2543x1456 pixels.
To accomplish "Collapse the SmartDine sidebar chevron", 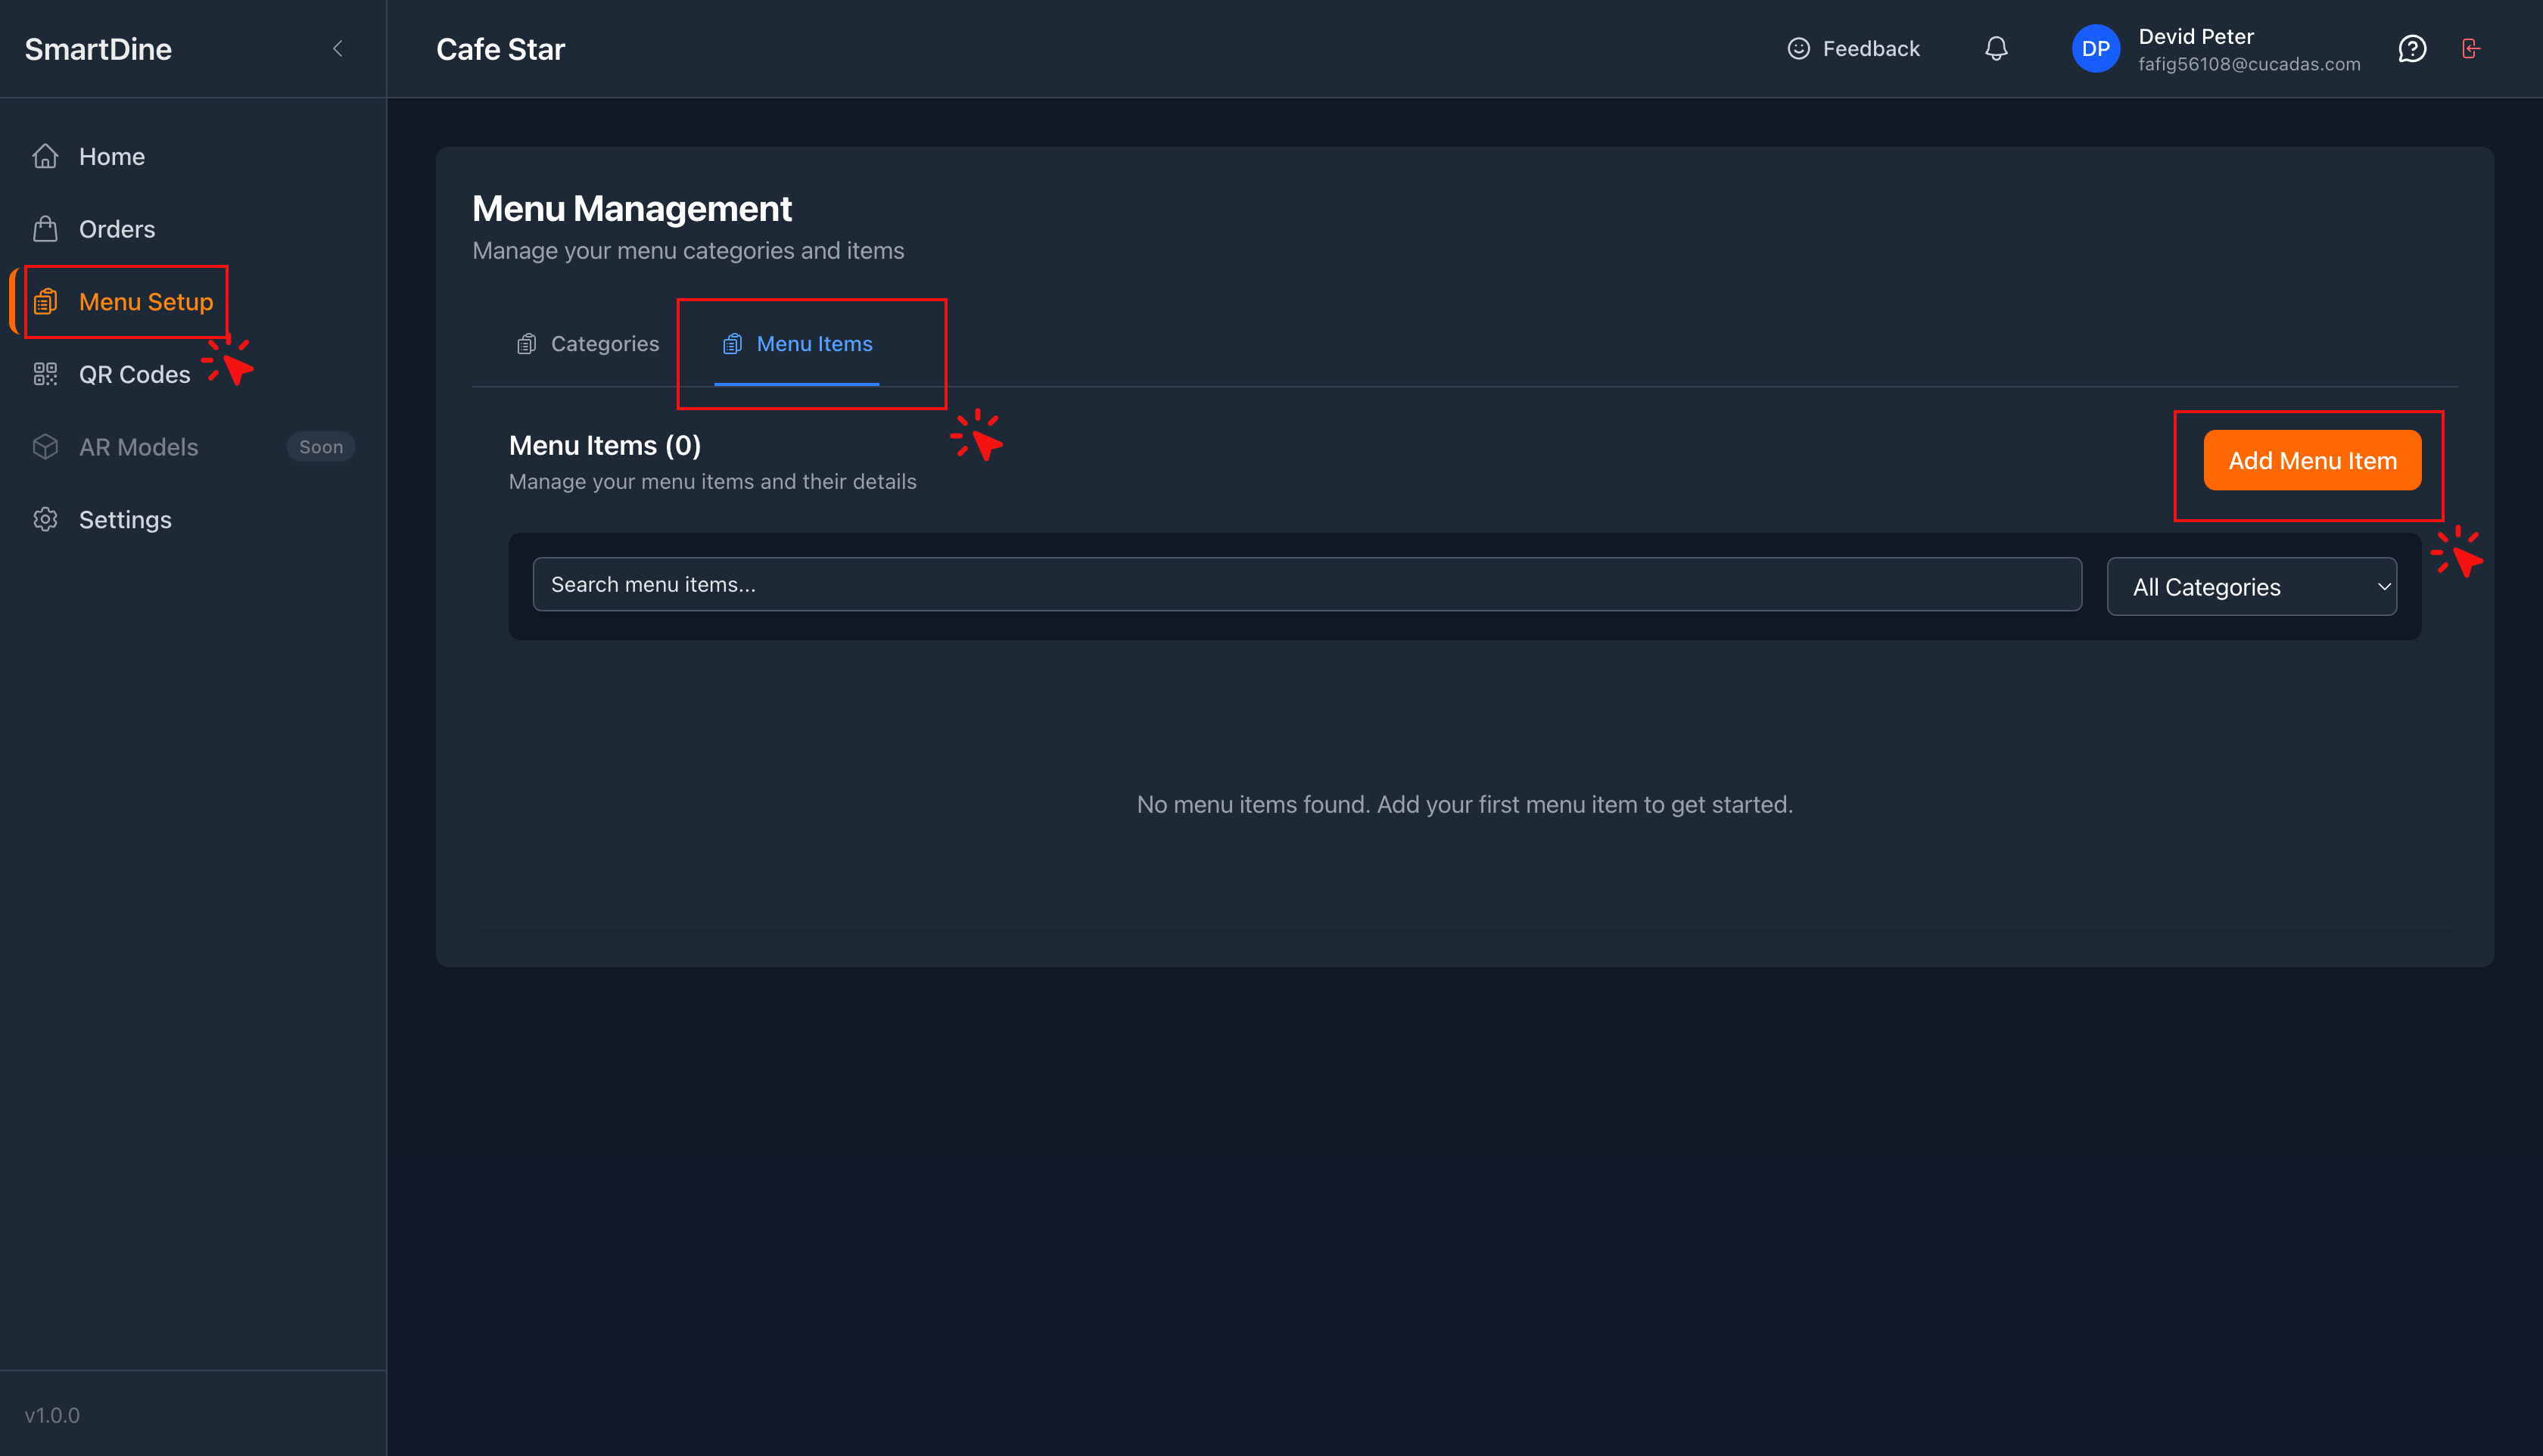I will click(x=338, y=49).
